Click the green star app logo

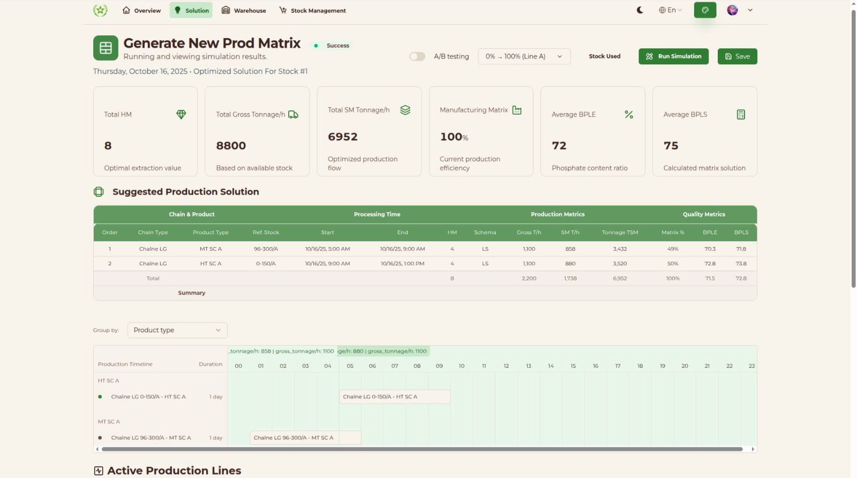click(100, 10)
